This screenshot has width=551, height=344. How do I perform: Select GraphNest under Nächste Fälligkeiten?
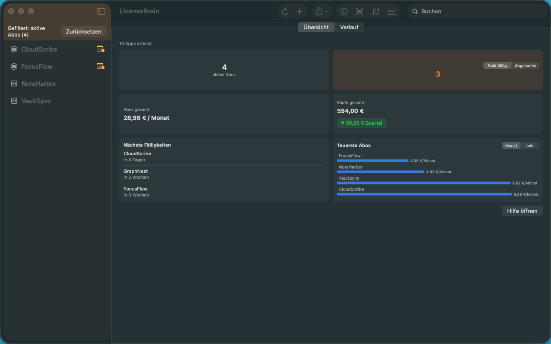[224, 174]
